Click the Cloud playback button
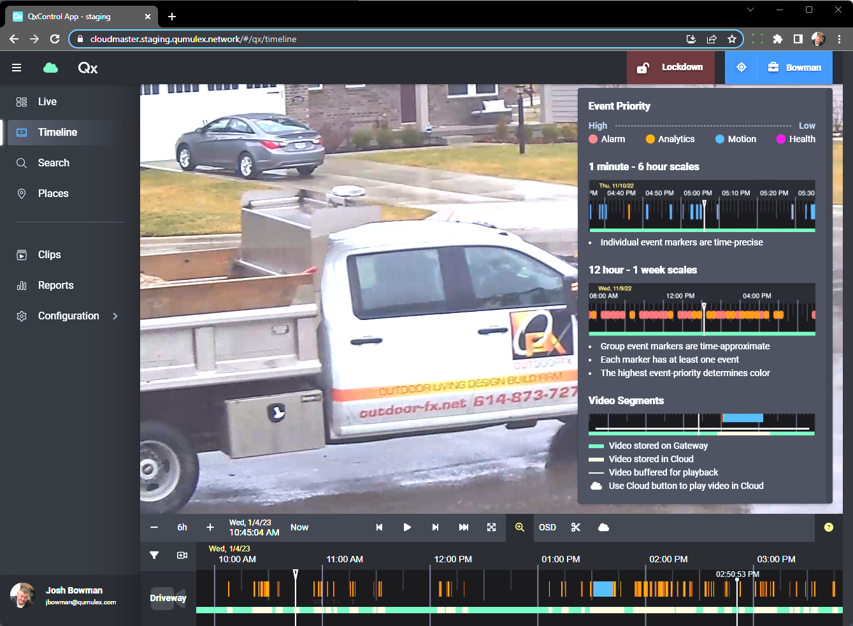853x626 pixels. 603,528
